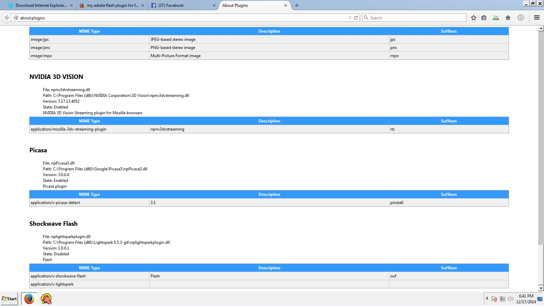Screen dimensions: 544x306
Task: Switch to my adobe flash plugin tab
Action: 113,5
